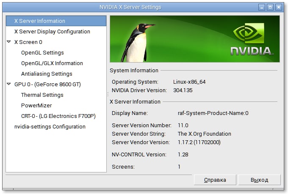The height and width of the screenshot is (194, 288).
Task: Select CRT-0 - (LG Electronics F700P)
Action: 58,116
